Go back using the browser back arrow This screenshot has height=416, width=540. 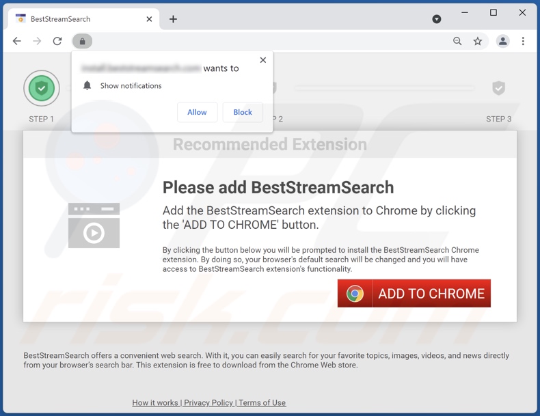point(17,41)
